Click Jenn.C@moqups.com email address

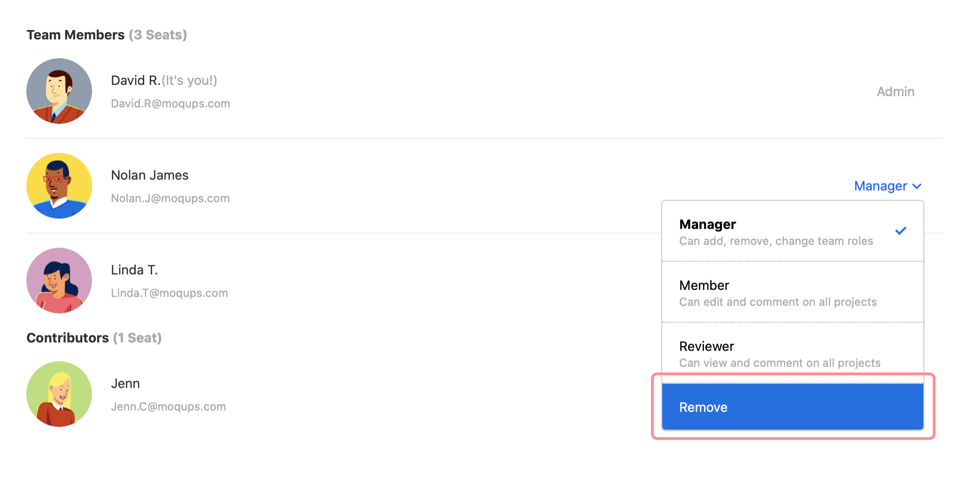[x=169, y=407]
